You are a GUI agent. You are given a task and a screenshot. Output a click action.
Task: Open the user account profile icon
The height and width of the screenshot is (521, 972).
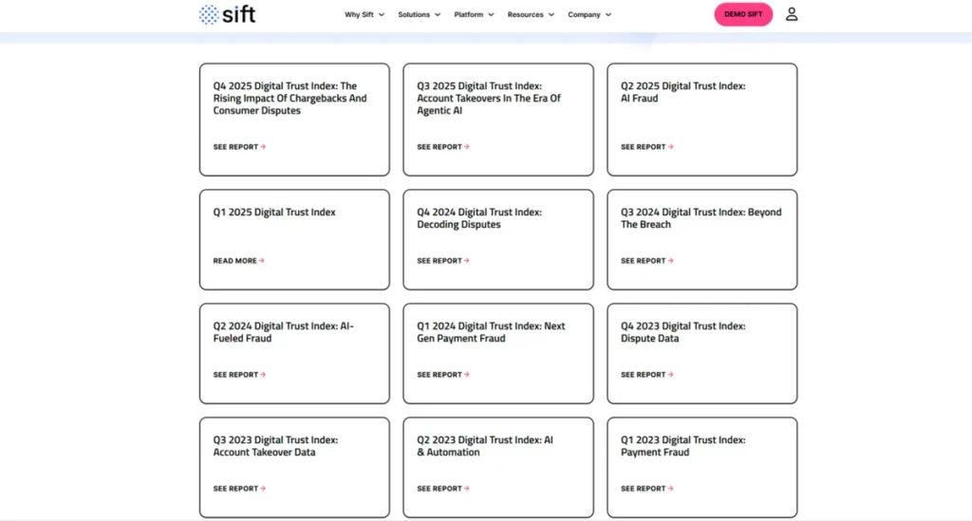(x=792, y=14)
